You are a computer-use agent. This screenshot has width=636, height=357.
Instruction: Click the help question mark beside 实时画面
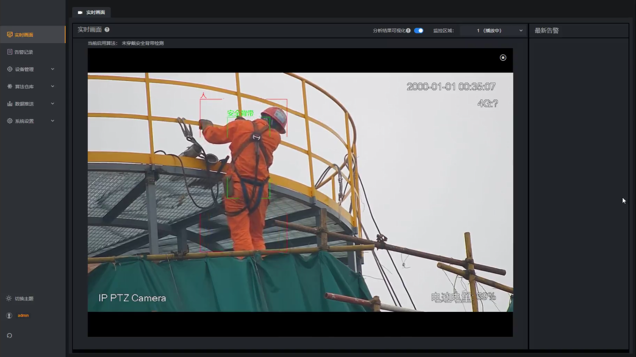tap(107, 29)
